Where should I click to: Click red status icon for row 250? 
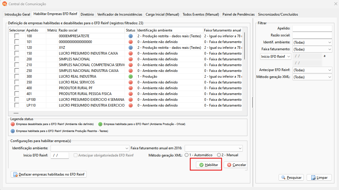[131, 71]
